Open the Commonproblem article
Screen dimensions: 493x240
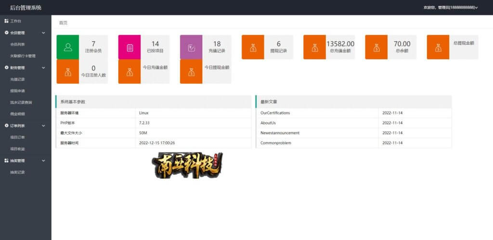click(276, 143)
